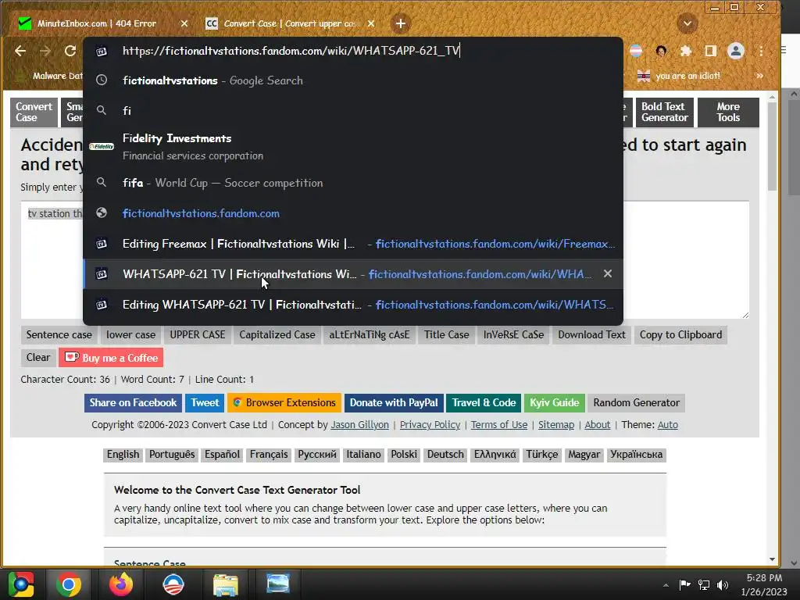Screen dimensions: 800x600
Task: Close the MinuteInbox.com tab
Action: 184,23
